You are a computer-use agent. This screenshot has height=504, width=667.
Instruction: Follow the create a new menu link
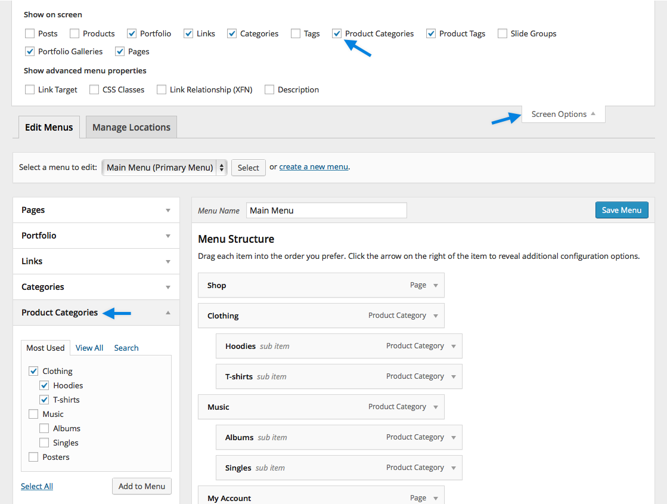click(314, 167)
